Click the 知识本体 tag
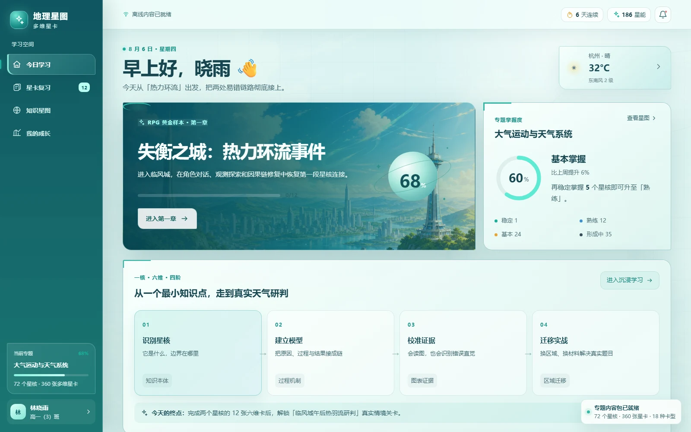This screenshot has height=432, width=691. [157, 381]
